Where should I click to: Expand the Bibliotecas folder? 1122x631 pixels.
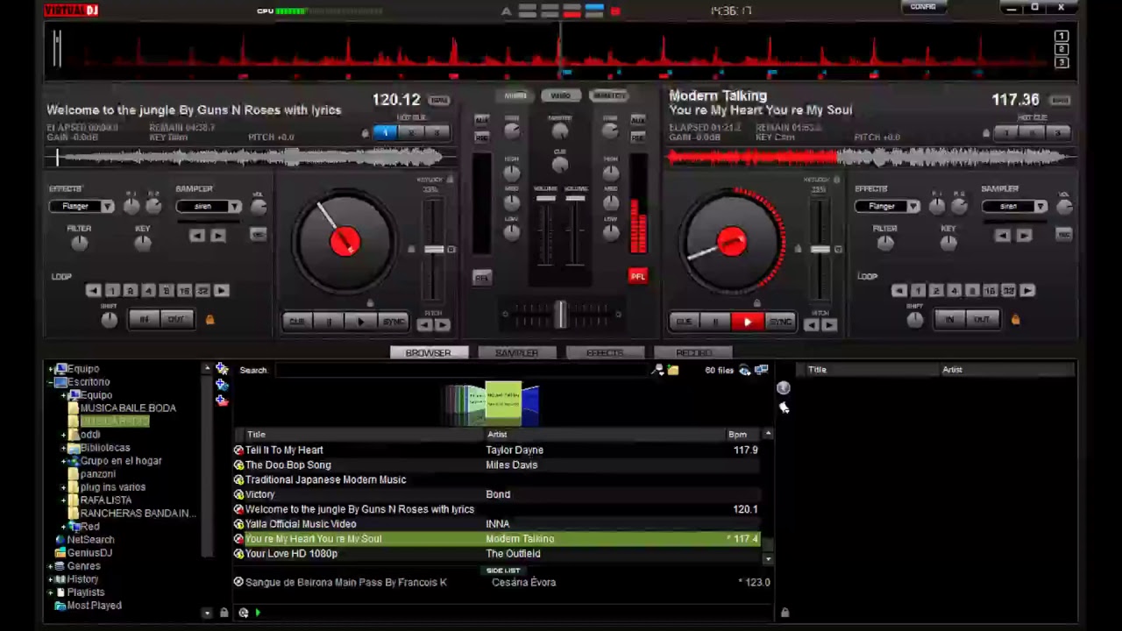[x=64, y=448]
